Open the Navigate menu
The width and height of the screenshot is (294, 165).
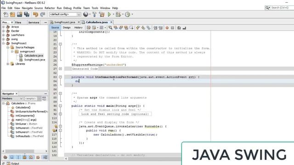(27, 8)
